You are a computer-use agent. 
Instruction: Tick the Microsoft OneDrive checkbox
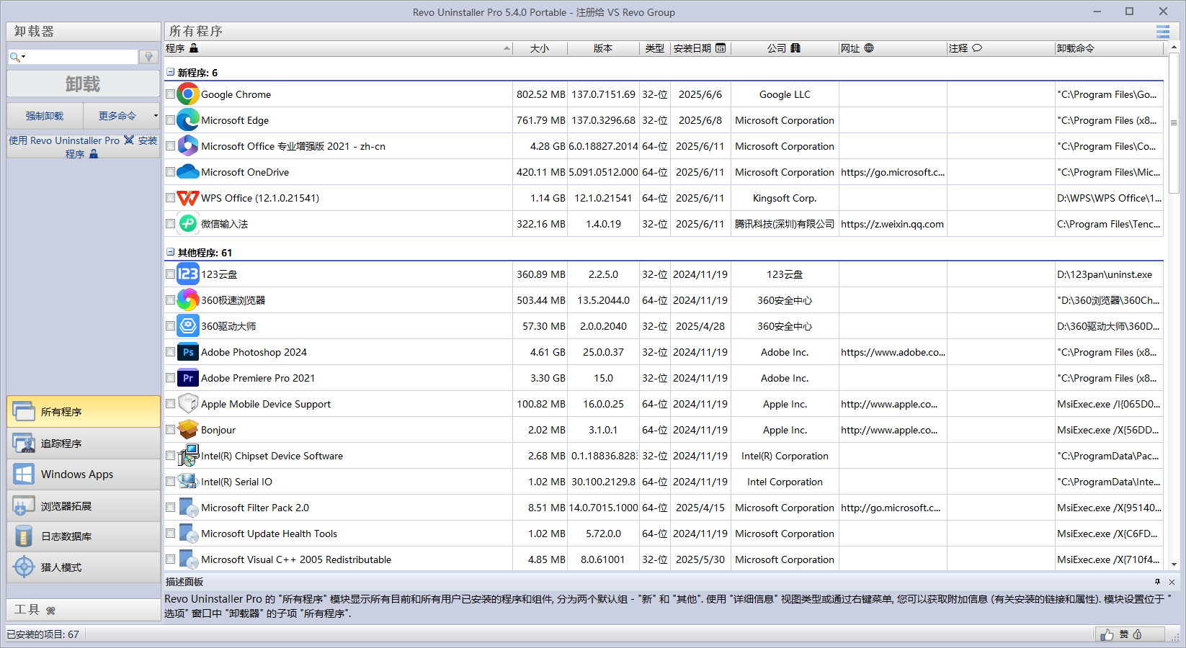tap(171, 172)
